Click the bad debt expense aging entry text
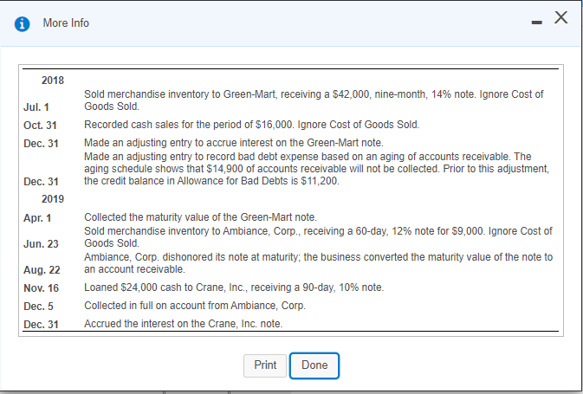The height and width of the screenshot is (394, 583). (316, 169)
